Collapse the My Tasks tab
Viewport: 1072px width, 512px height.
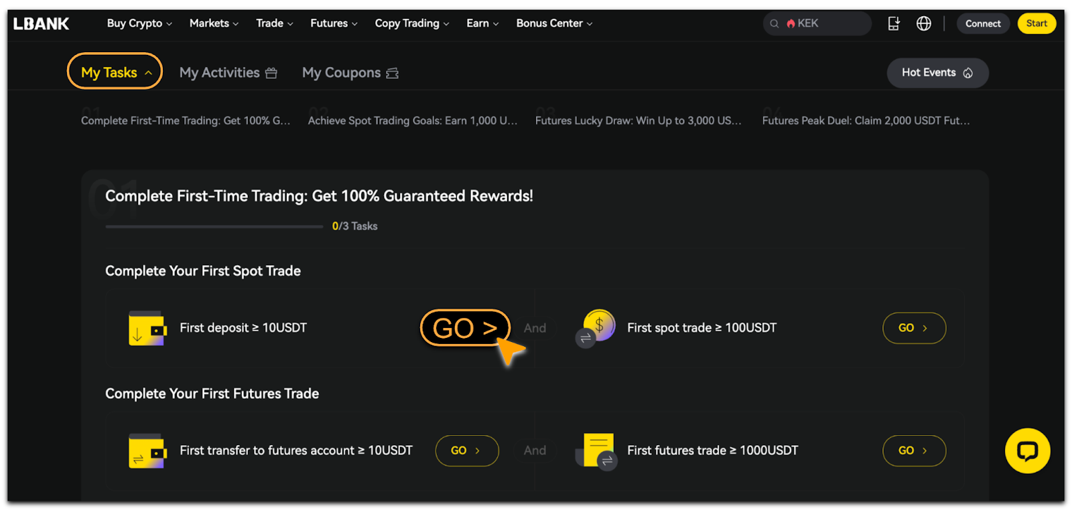[115, 71]
